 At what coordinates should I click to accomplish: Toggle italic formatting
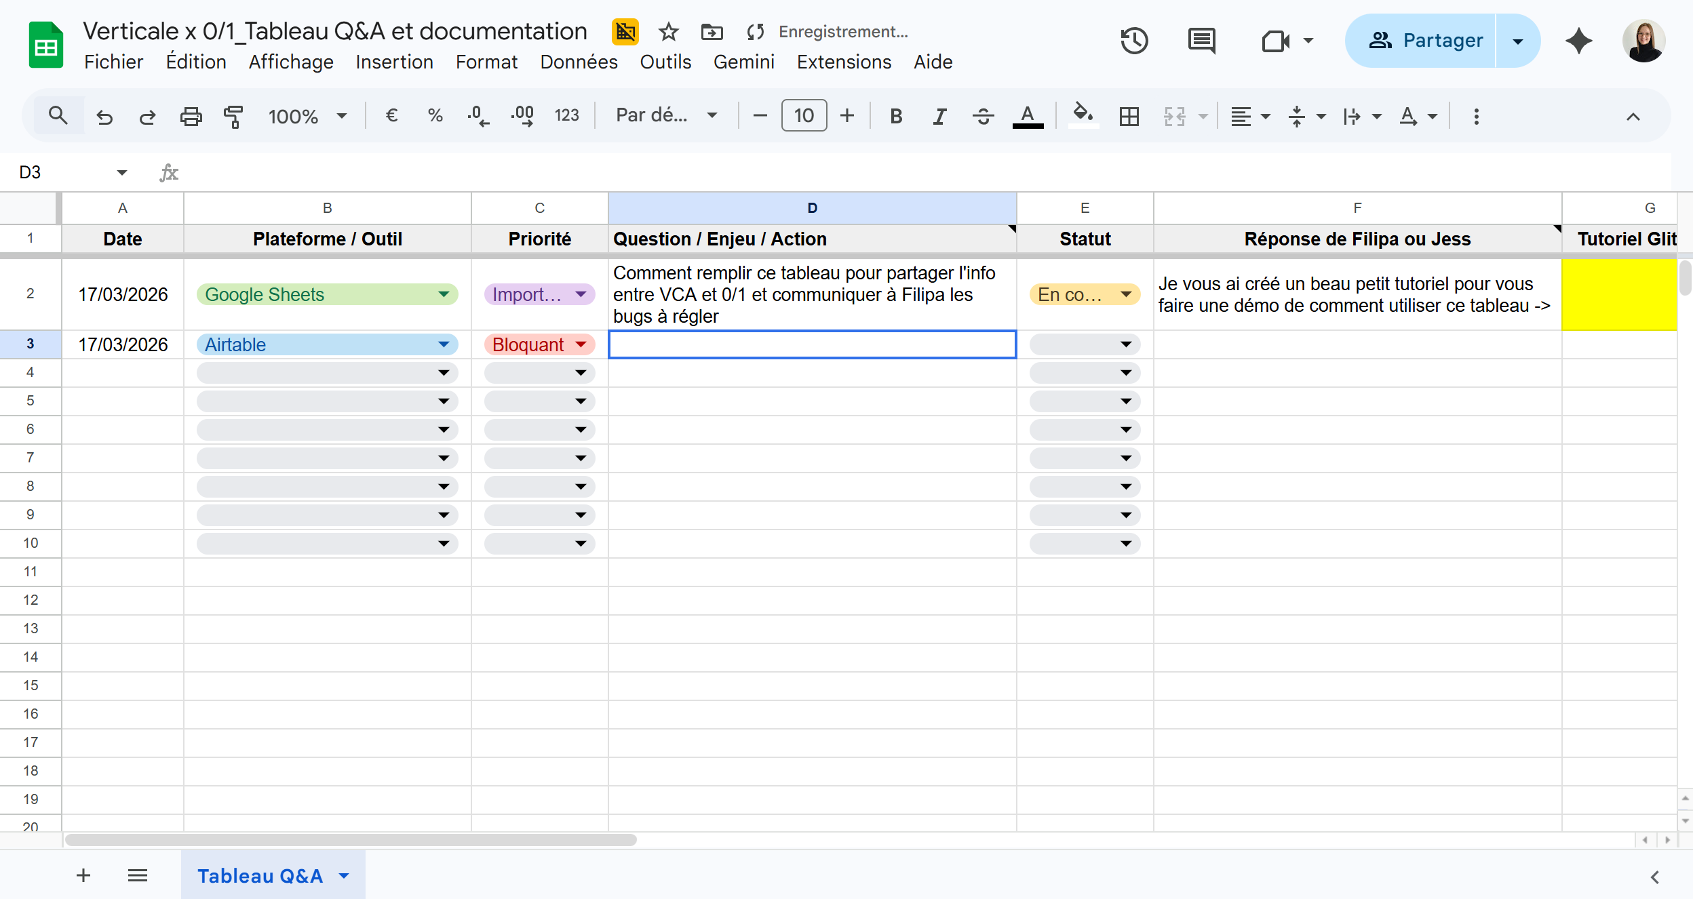coord(939,116)
